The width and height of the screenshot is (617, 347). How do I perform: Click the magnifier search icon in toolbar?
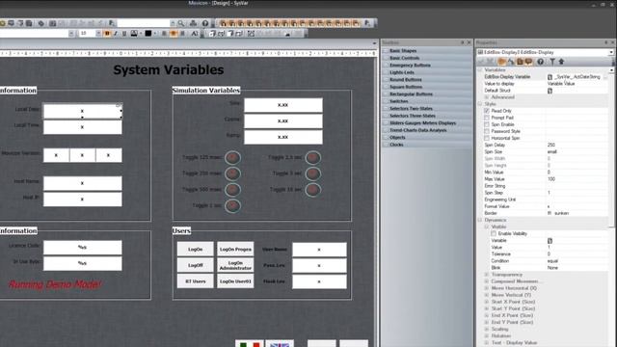pos(181,23)
